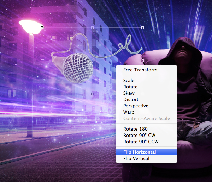
Task: Choose Distort from the context menu
Action: tap(131, 100)
